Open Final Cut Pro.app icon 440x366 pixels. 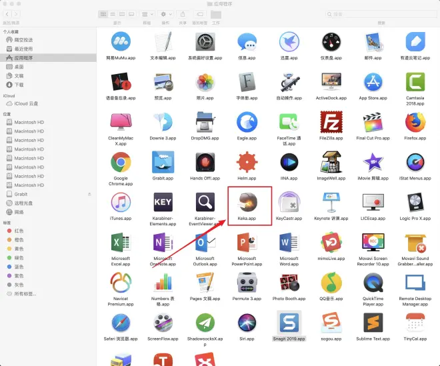(373, 122)
